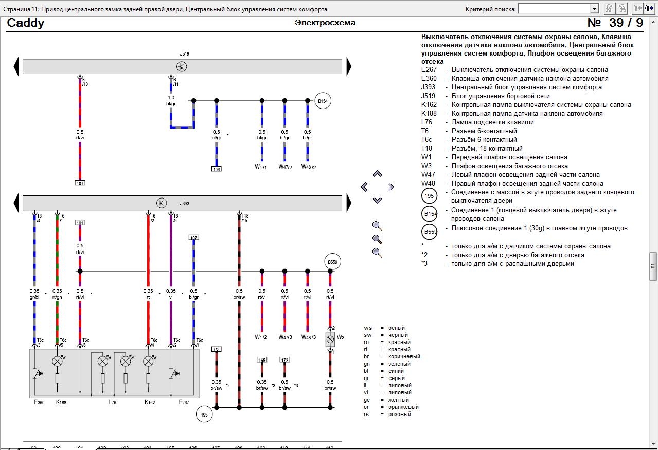This screenshot has width=658, height=450.
Task: Click the dimmed left-pointing arrow list icon
Action: coord(638,8)
